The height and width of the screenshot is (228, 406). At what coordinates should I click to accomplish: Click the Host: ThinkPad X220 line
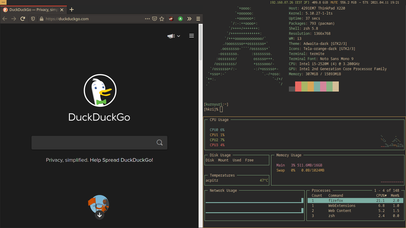[x=317, y=8]
